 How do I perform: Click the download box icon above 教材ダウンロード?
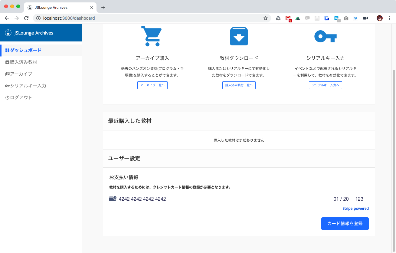click(239, 36)
